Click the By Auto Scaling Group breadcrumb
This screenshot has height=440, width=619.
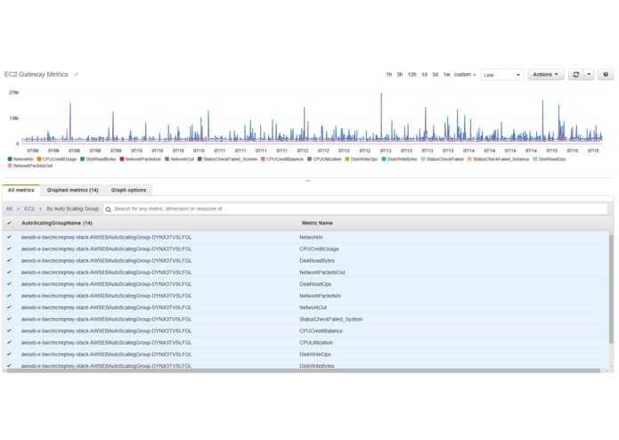click(x=73, y=208)
